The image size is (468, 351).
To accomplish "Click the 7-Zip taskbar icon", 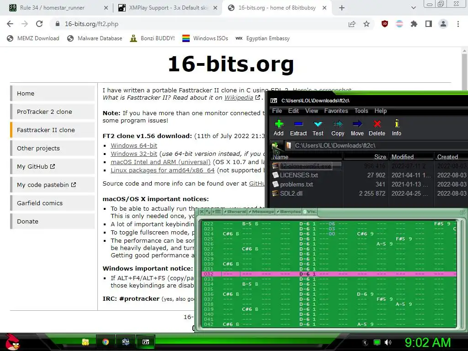I will [146, 342].
